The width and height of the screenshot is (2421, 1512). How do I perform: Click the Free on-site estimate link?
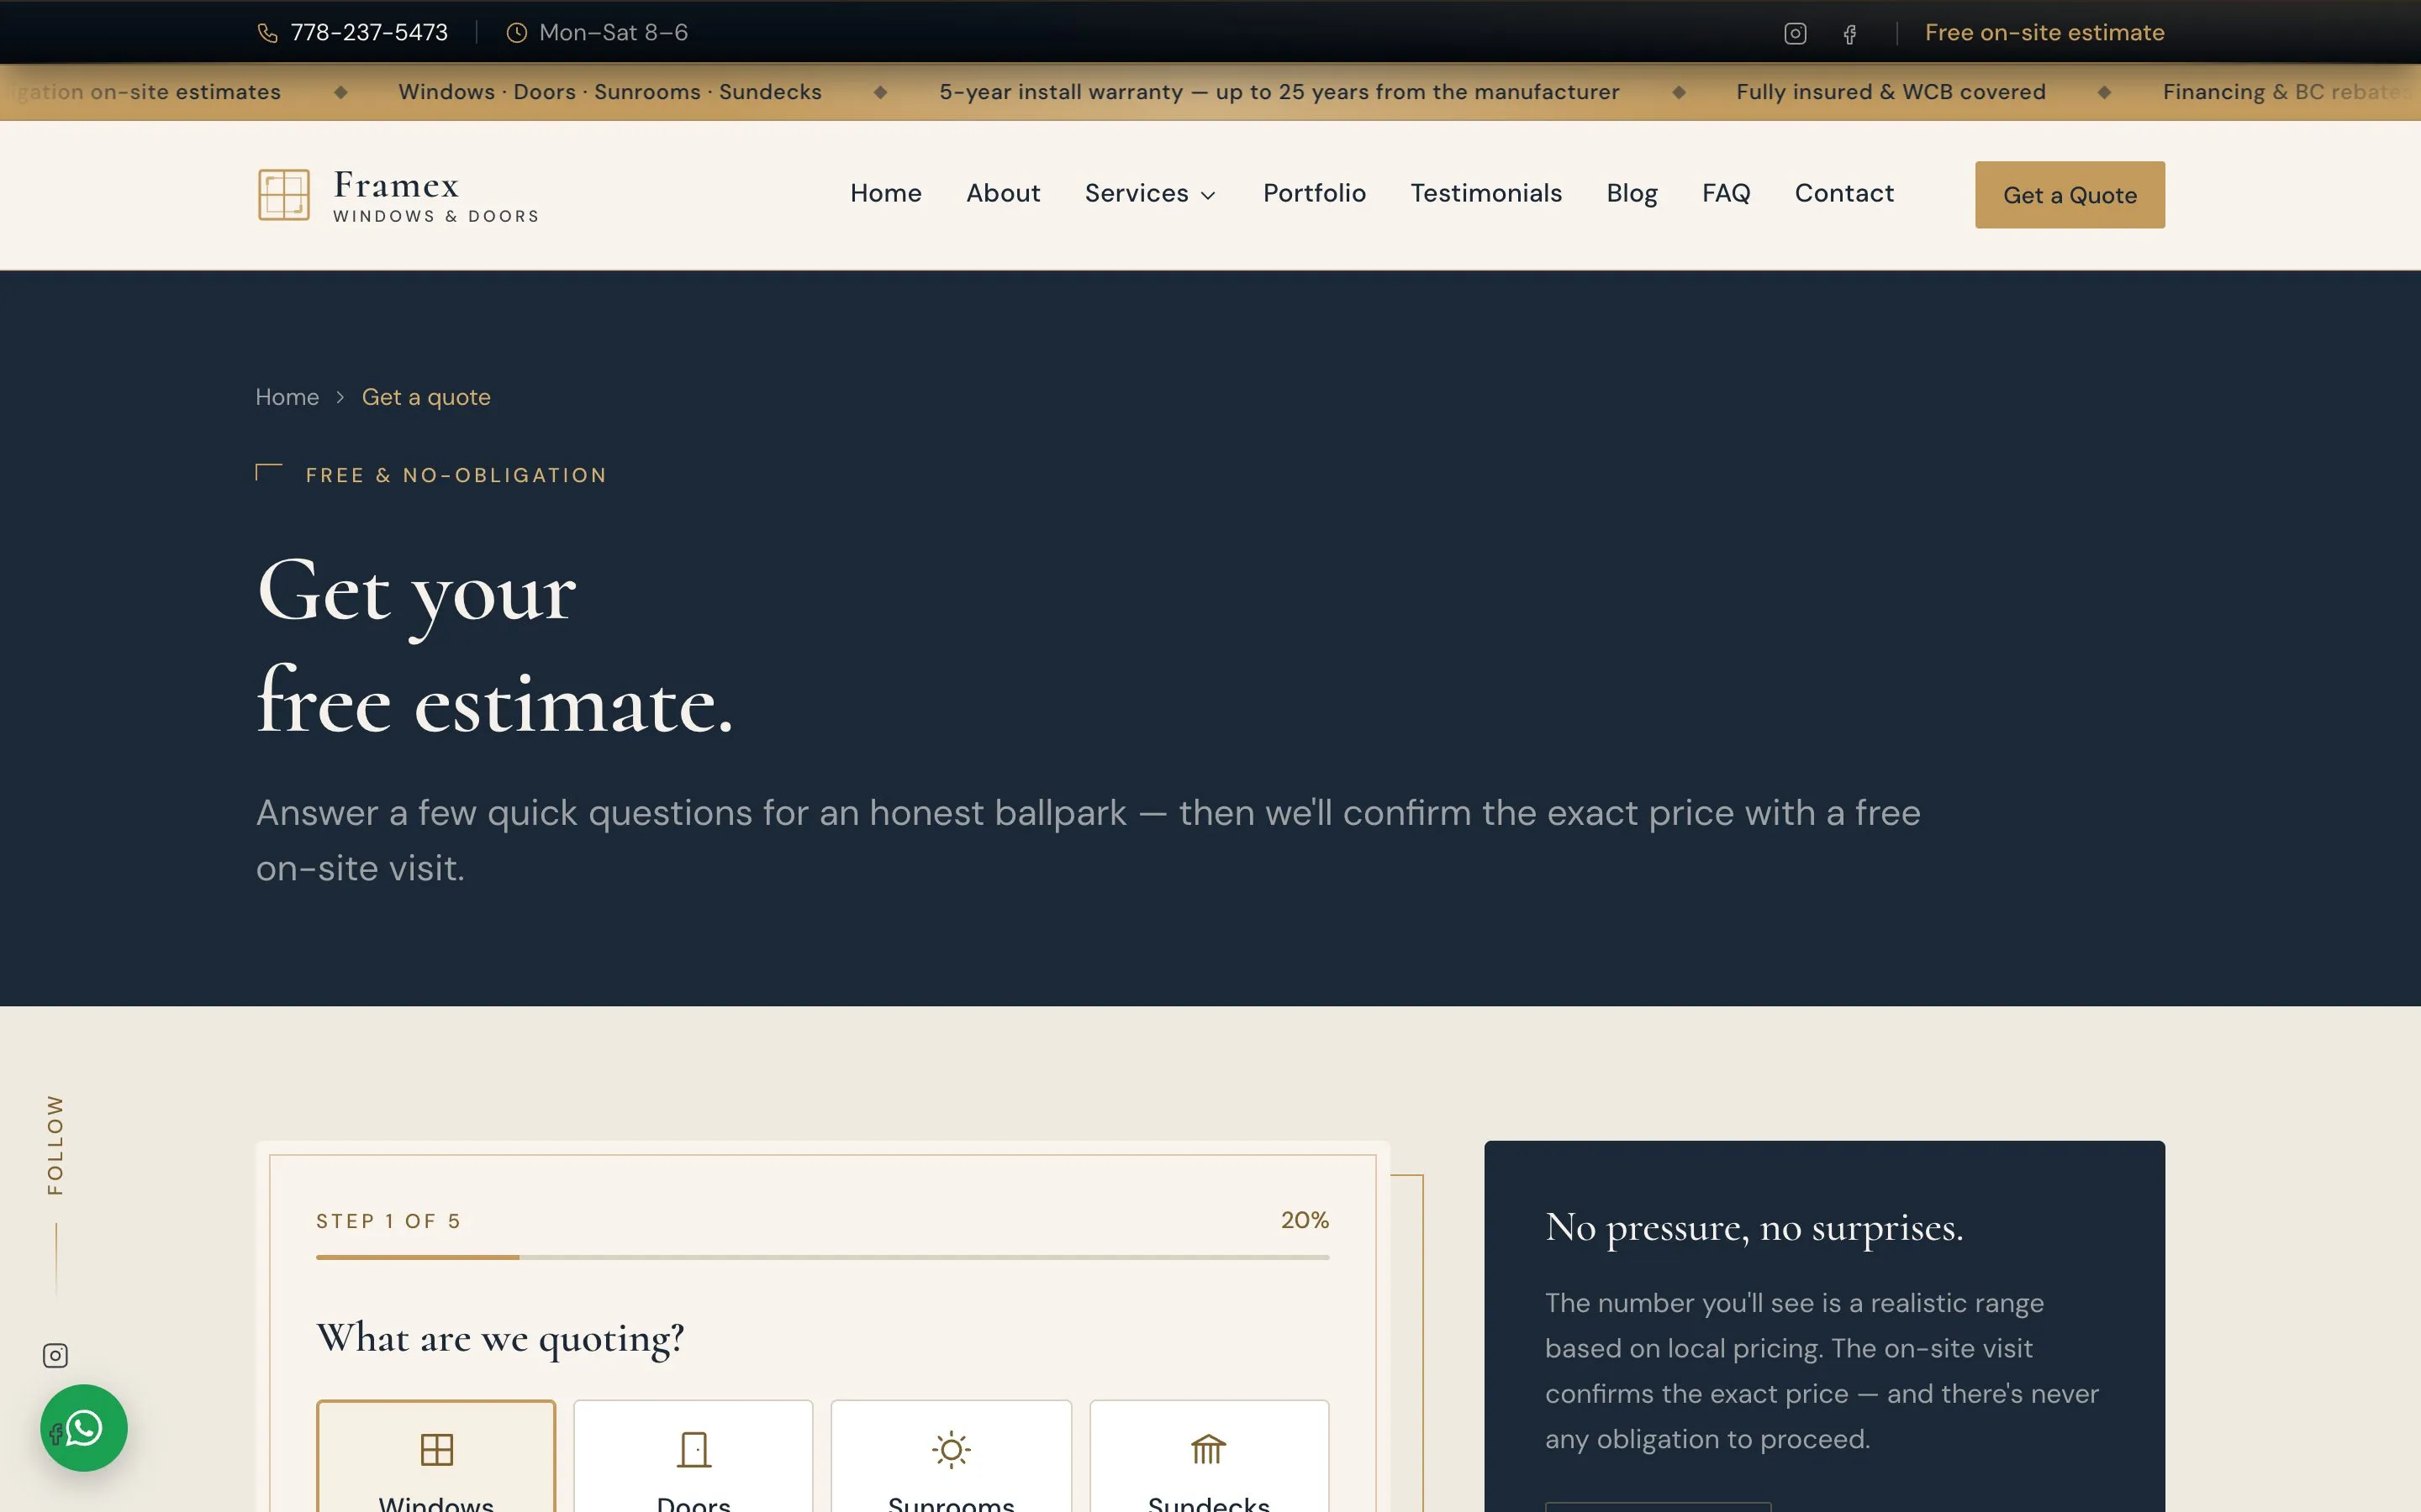tap(2044, 33)
